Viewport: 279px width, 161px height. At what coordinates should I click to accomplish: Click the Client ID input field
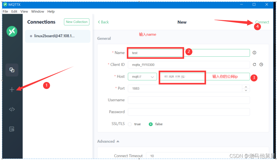pos(189,65)
